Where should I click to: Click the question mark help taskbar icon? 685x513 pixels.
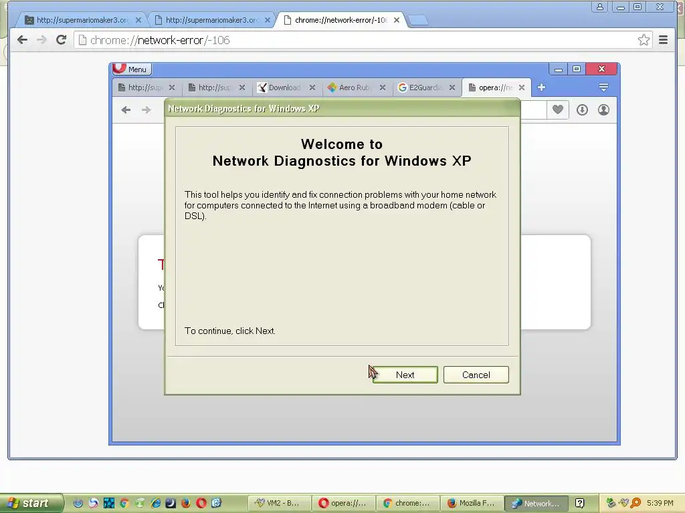tap(579, 504)
